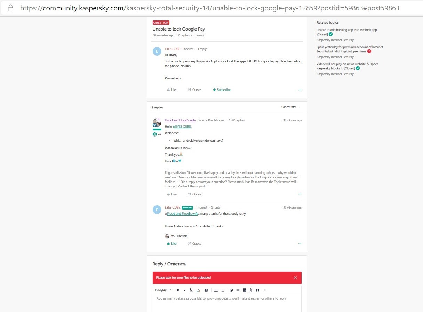423x312 pixels.
Task: Click the '27 minutes ago' timestamp
Action: click(292, 208)
